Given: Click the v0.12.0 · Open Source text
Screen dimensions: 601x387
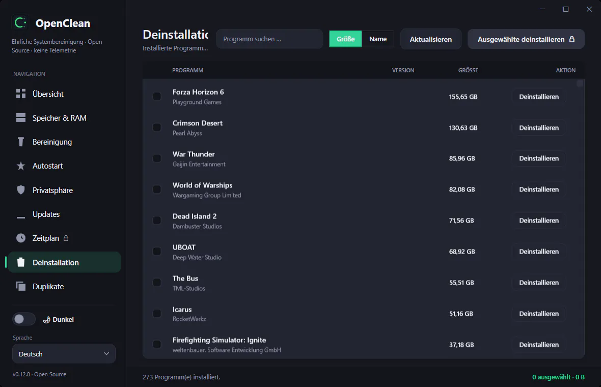Looking at the screenshot, I should (40, 374).
